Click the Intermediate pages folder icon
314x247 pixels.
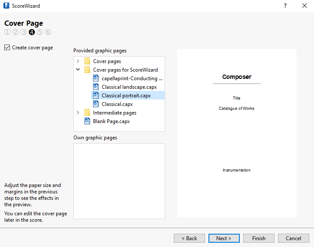(88, 113)
